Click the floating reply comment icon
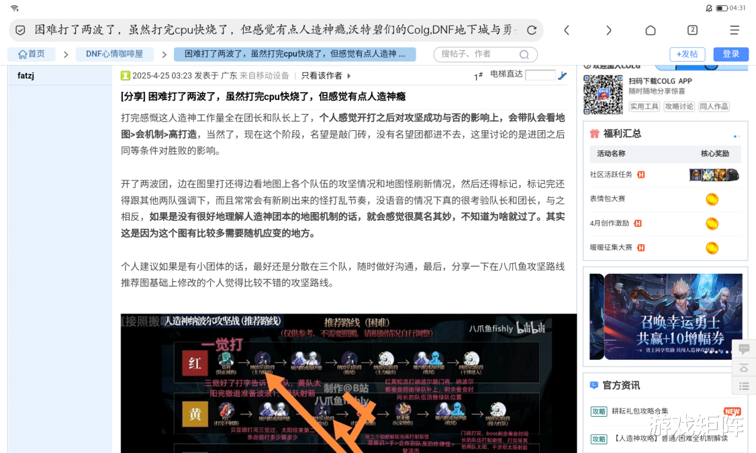 [x=744, y=348]
